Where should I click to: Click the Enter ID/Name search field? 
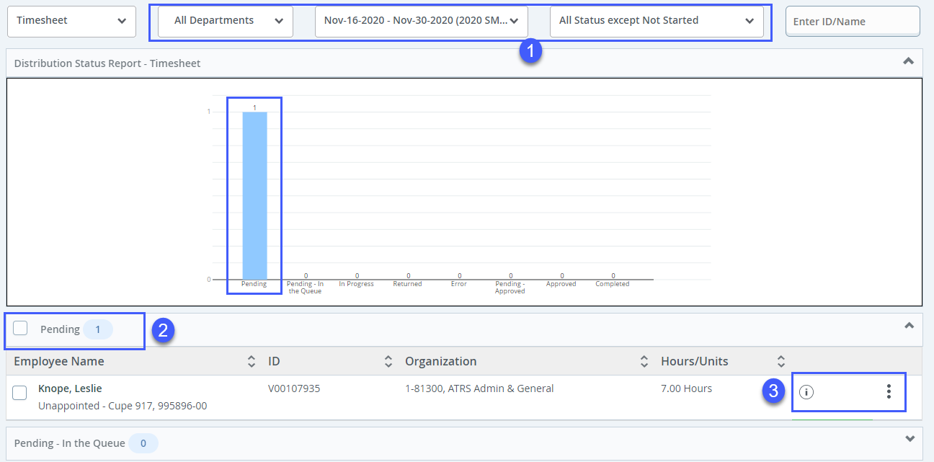pos(852,22)
